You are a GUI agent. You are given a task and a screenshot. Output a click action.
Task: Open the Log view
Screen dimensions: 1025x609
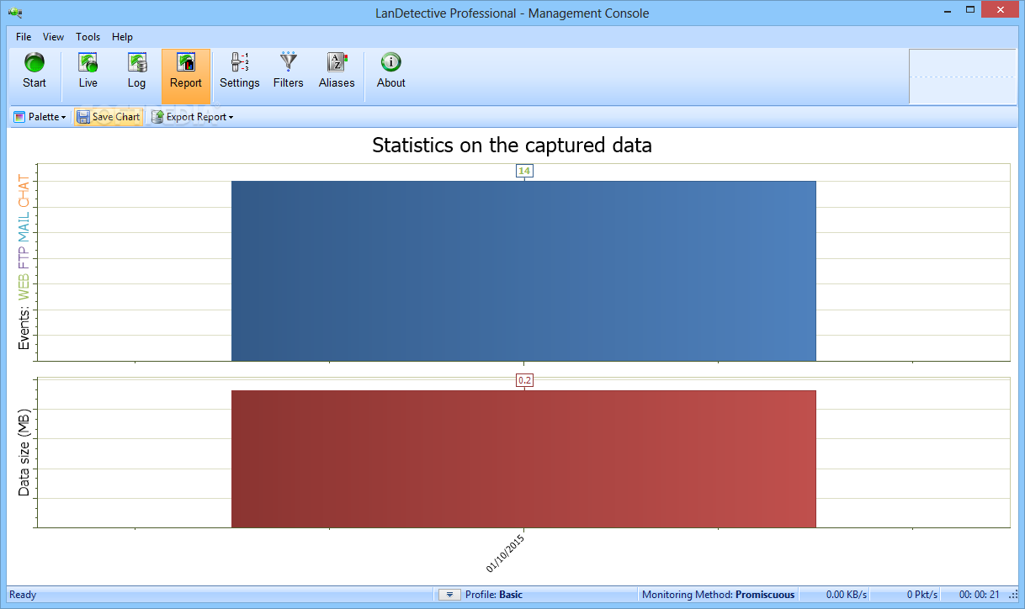pos(136,72)
